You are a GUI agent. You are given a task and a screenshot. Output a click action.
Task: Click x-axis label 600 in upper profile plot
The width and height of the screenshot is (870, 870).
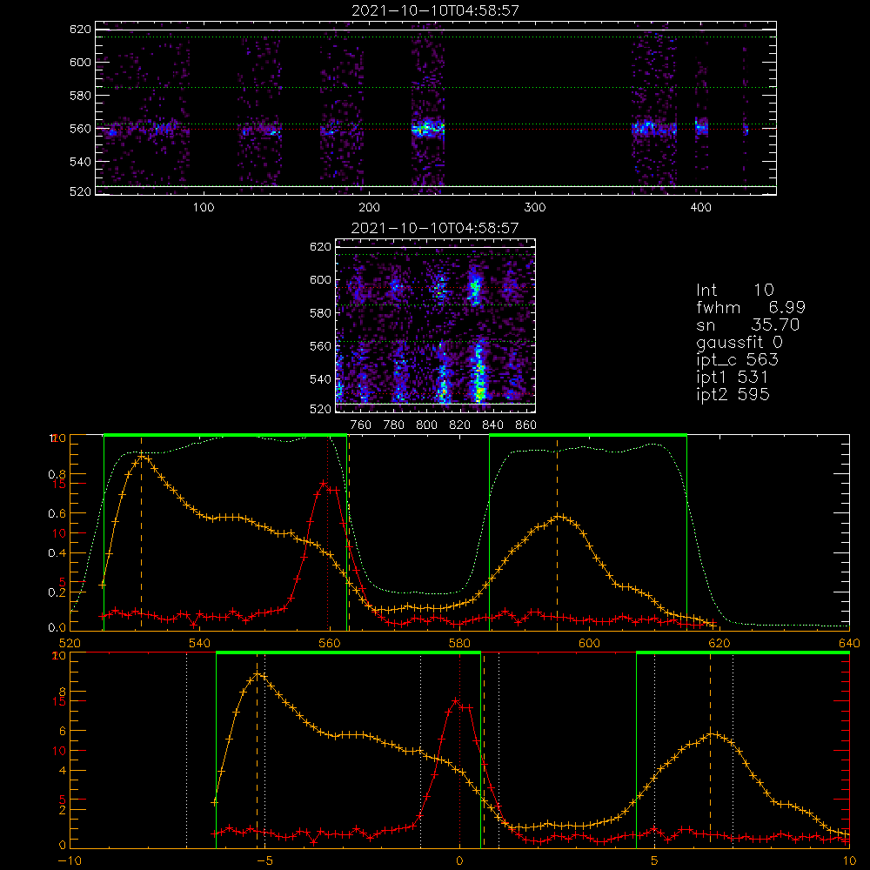point(589,643)
